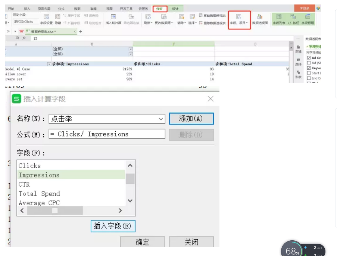Screen dimensions: 337x256
Task: Toggle the Field List (字段列表) ribbon button
Action: pyautogui.click(x=278, y=16)
